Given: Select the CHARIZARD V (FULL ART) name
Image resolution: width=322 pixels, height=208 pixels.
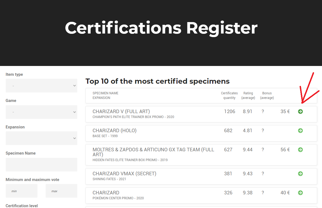Looking at the screenshot, I should tap(121, 111).
